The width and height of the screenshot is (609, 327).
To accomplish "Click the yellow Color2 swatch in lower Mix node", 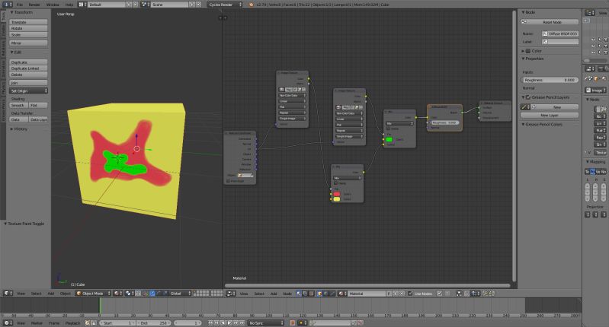I will pyautogui.click(x=337, y=199).
